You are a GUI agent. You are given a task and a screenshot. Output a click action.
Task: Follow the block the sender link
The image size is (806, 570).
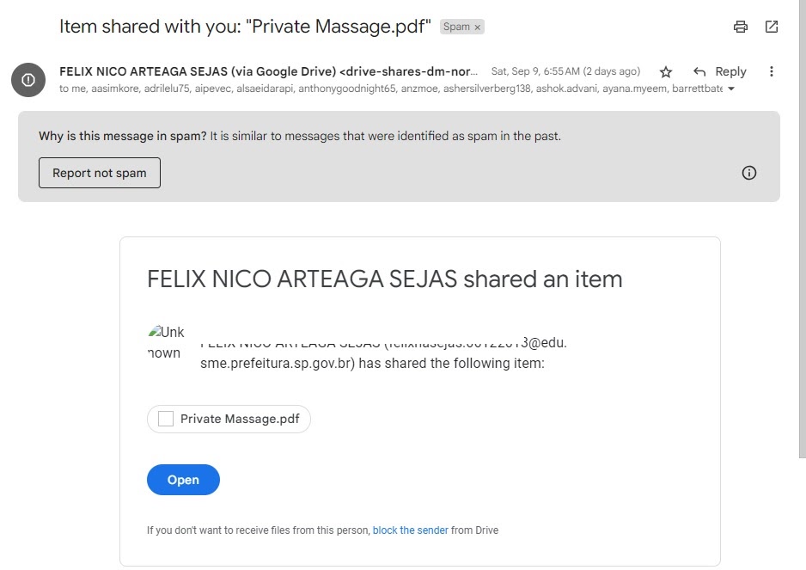(x=410, y=530)
